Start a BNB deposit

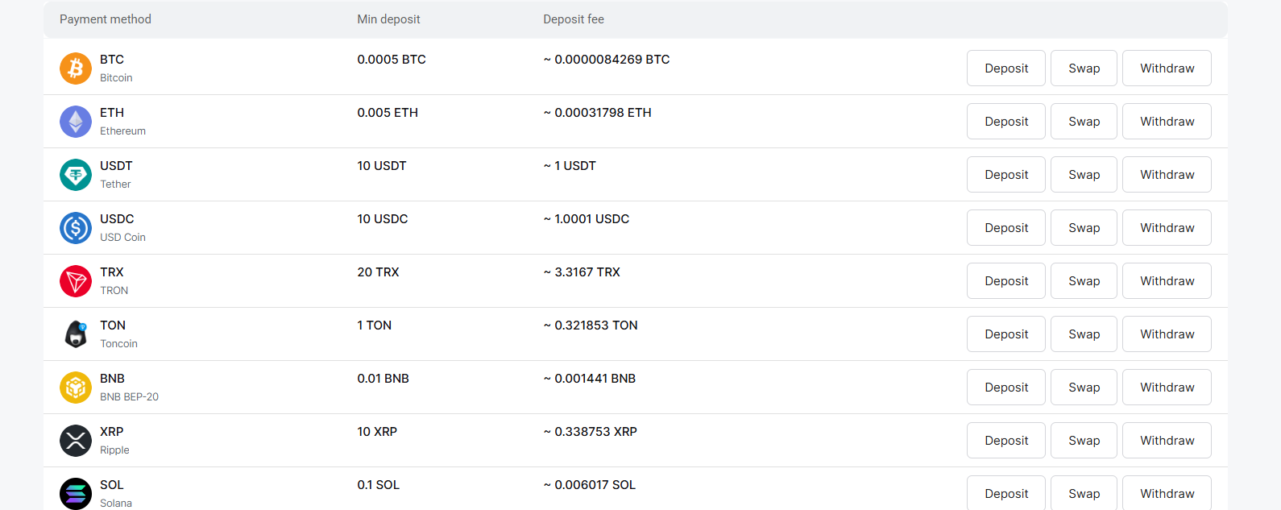(1006, 388)
